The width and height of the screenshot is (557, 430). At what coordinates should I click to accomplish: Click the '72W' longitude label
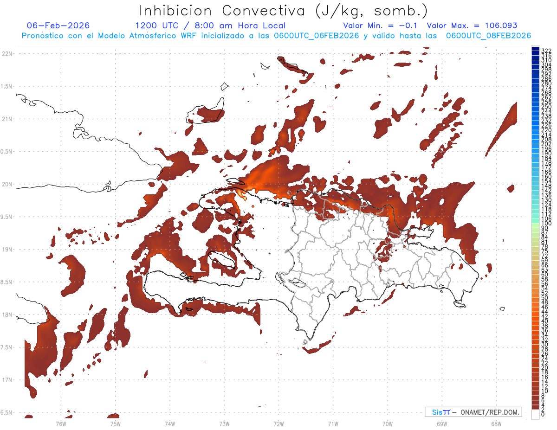278,423
